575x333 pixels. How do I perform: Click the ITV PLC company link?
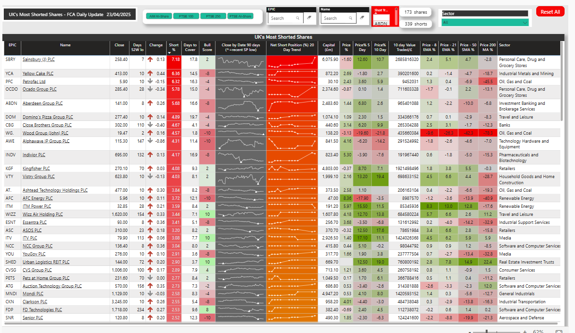pos(30,238)
